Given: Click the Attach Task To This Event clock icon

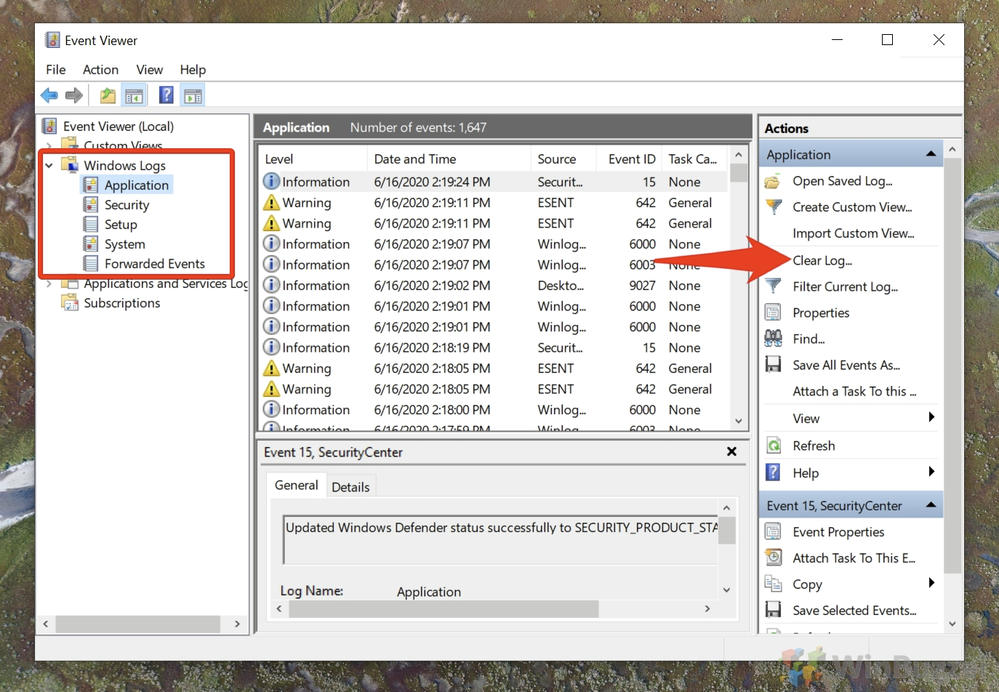Looking at the screenshot, I should coord(774,558).
